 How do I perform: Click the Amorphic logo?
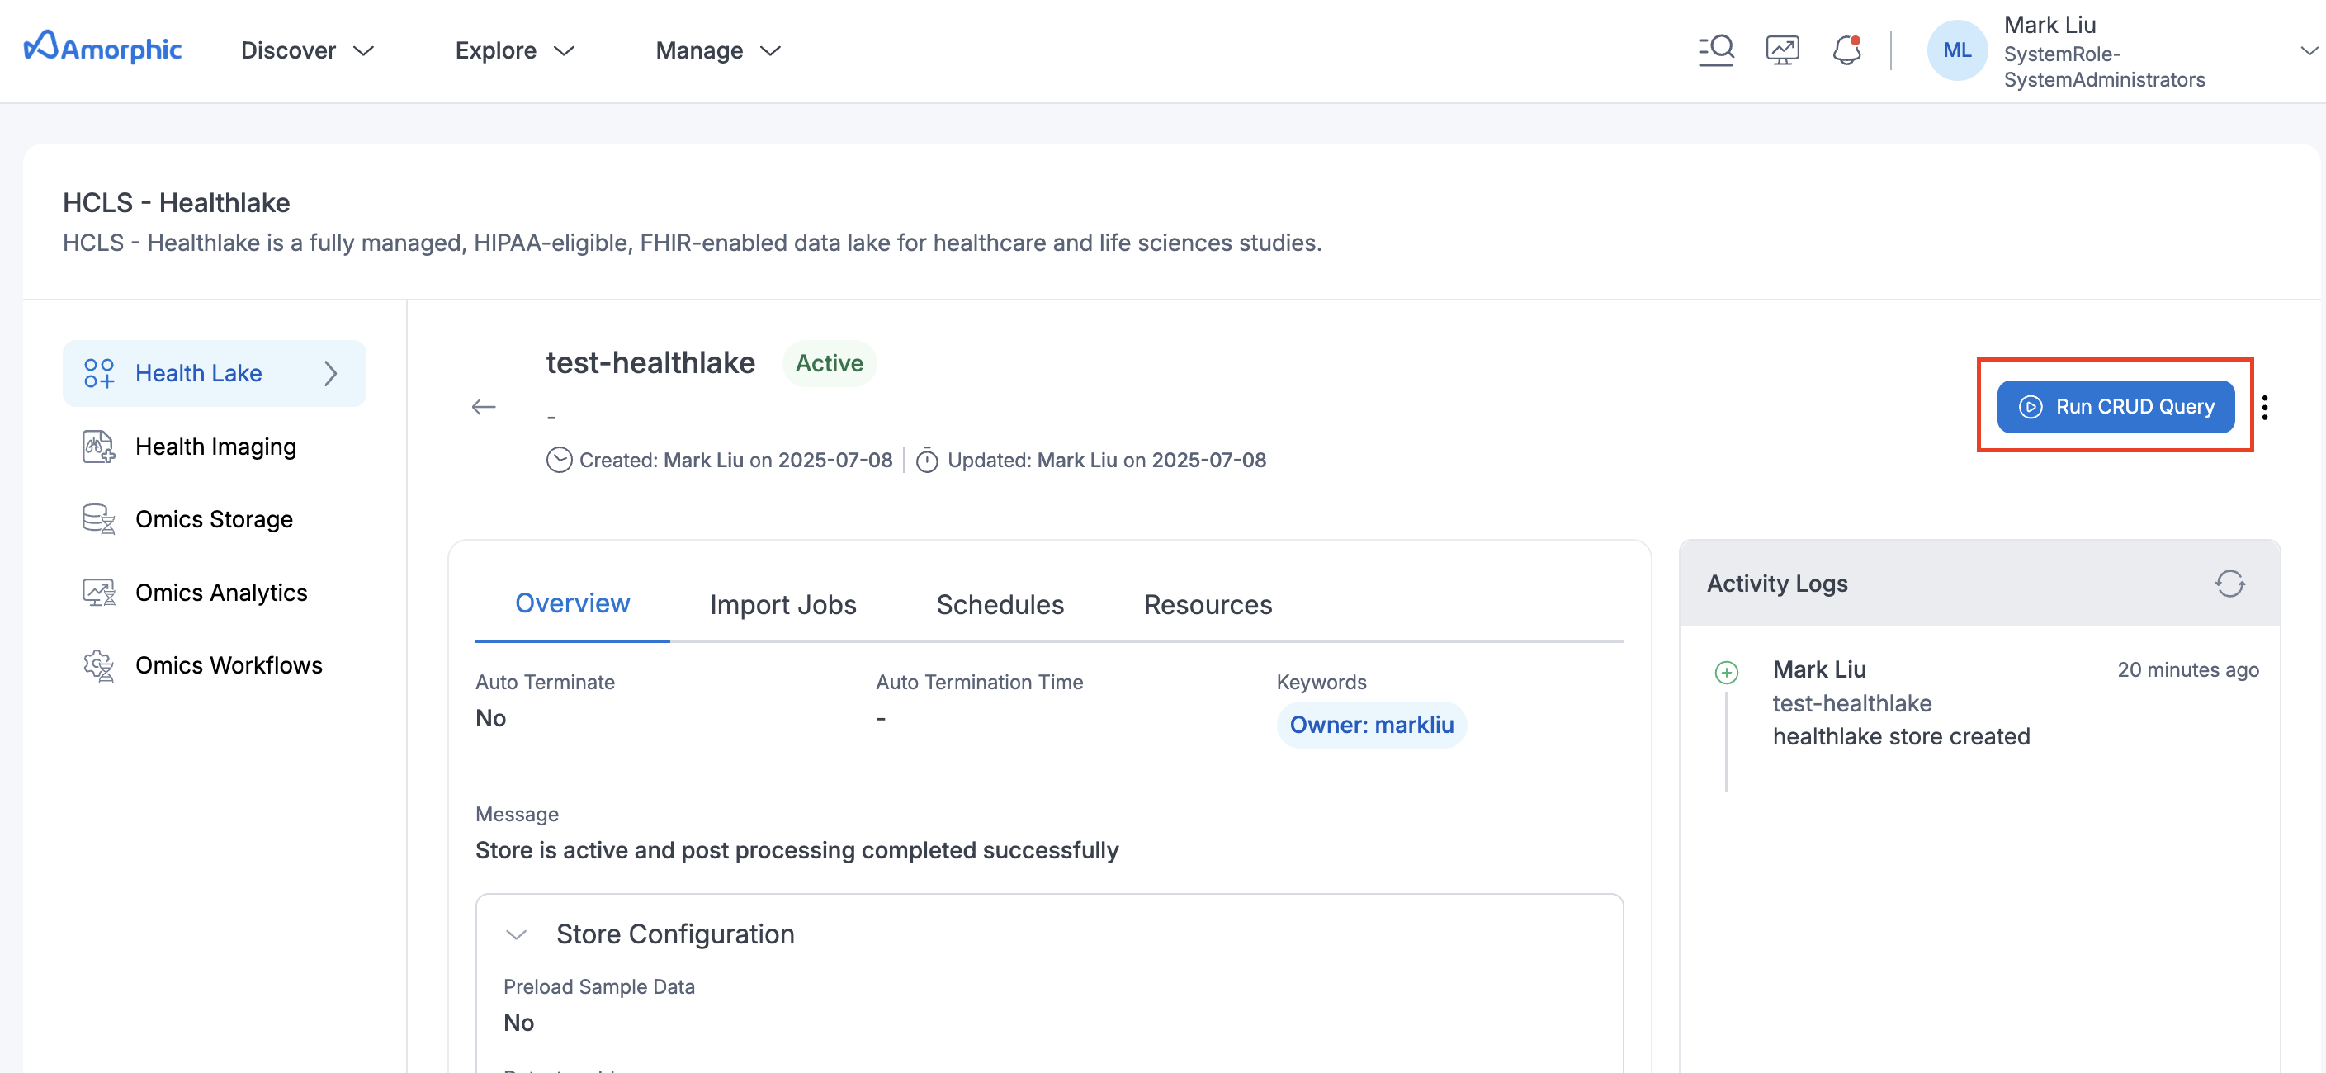coord(103,49)
